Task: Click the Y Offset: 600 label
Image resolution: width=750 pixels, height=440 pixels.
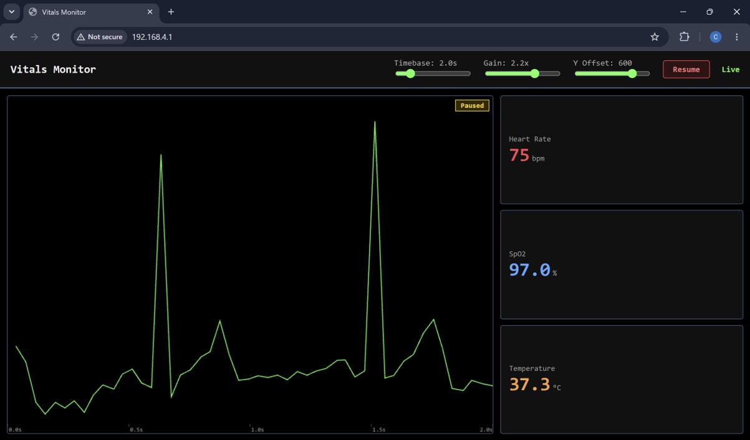Action: point(603,63)
